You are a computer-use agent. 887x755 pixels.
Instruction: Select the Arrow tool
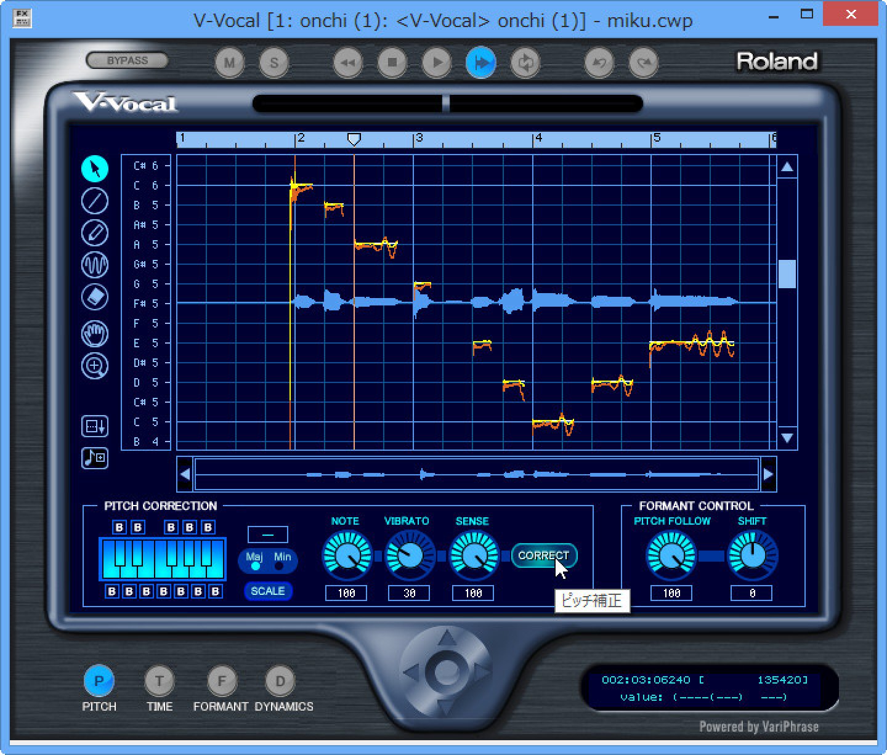click(x=95, y=169)
